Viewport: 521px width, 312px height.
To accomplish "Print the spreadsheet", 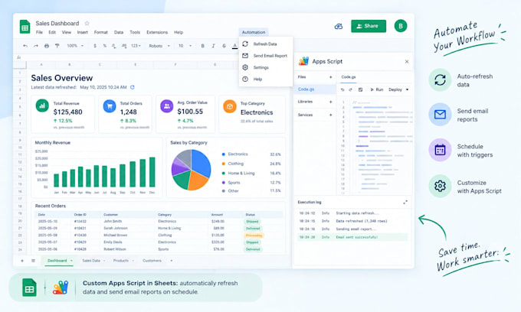I will (47, 46).
